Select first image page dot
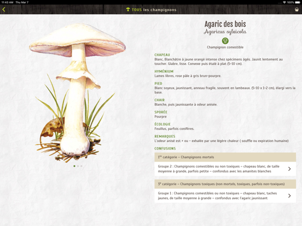The width and height of the screenshot is (302, 226). point(74,166)
